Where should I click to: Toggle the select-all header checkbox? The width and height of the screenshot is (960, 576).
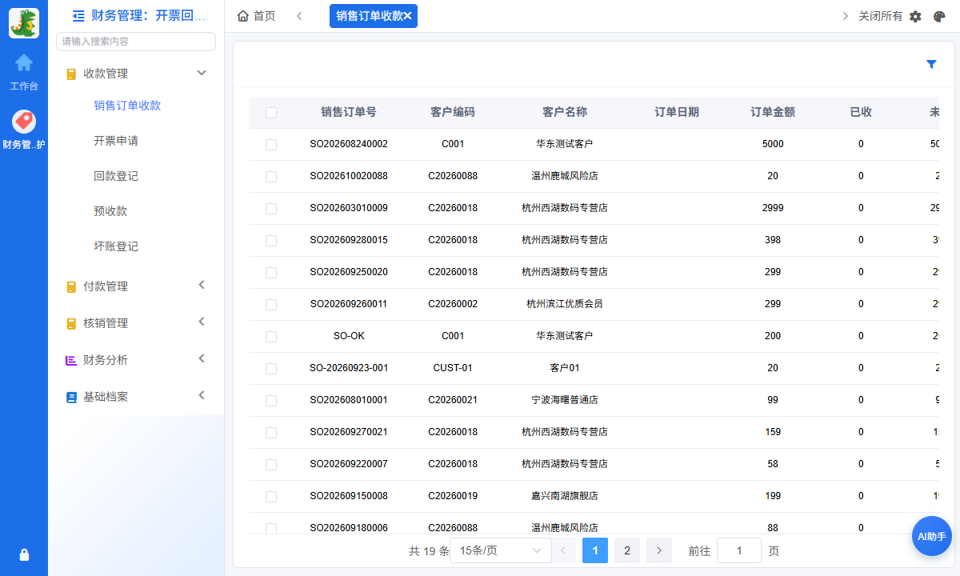(x=271, y=113)
